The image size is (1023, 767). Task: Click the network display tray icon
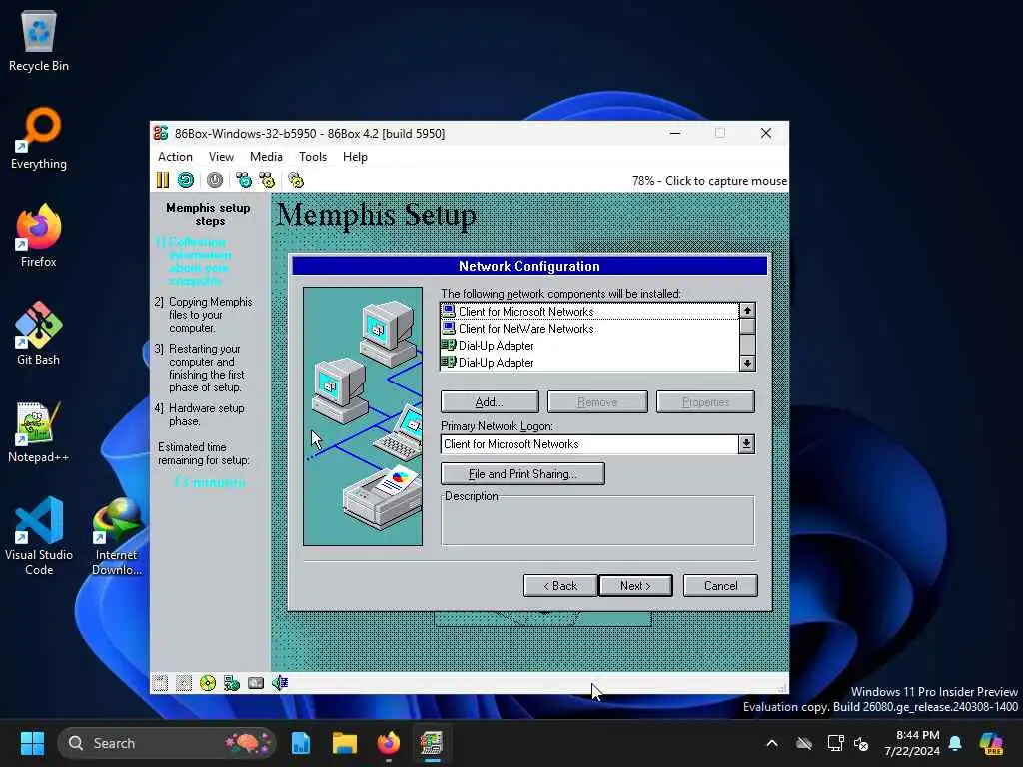point(835,743)
